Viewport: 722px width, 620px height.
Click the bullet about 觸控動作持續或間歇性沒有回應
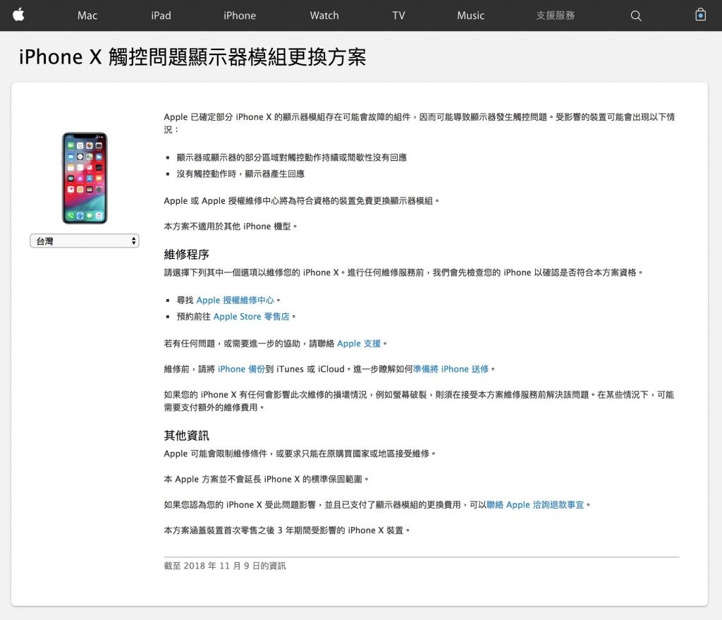(291, 157)
